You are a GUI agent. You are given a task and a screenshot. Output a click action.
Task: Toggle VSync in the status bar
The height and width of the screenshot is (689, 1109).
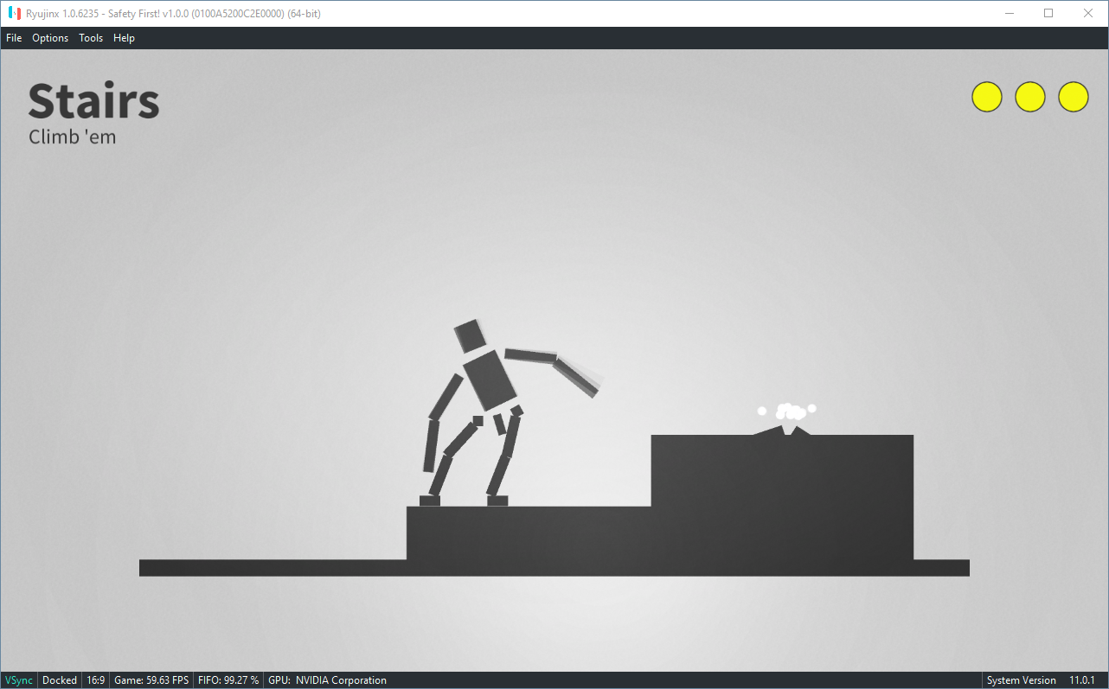(18, 679)
